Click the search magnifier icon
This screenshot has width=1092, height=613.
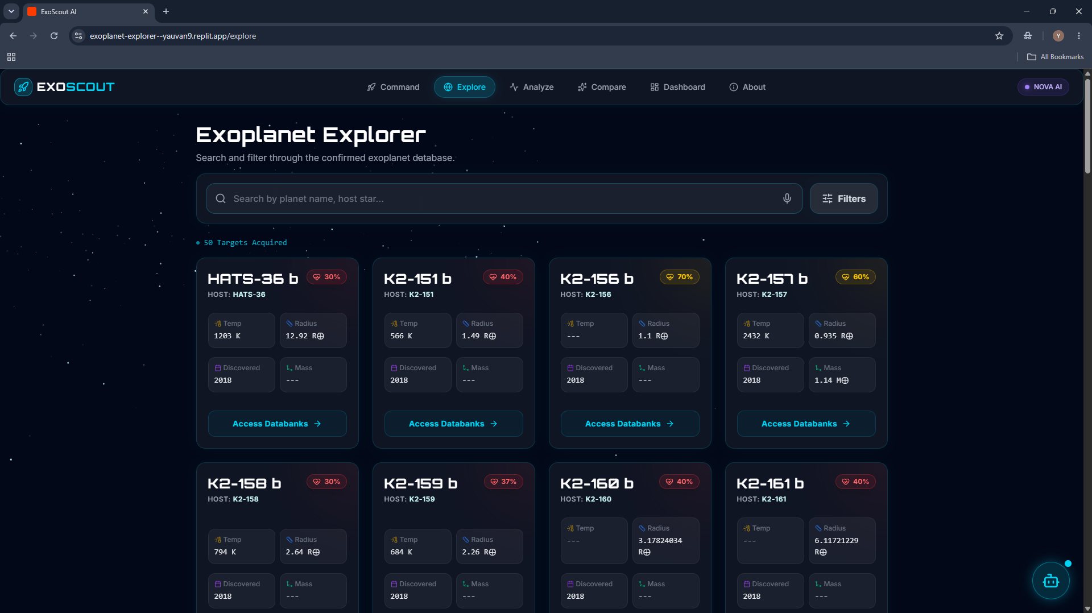pyautogui.click(x=221, y=198)
